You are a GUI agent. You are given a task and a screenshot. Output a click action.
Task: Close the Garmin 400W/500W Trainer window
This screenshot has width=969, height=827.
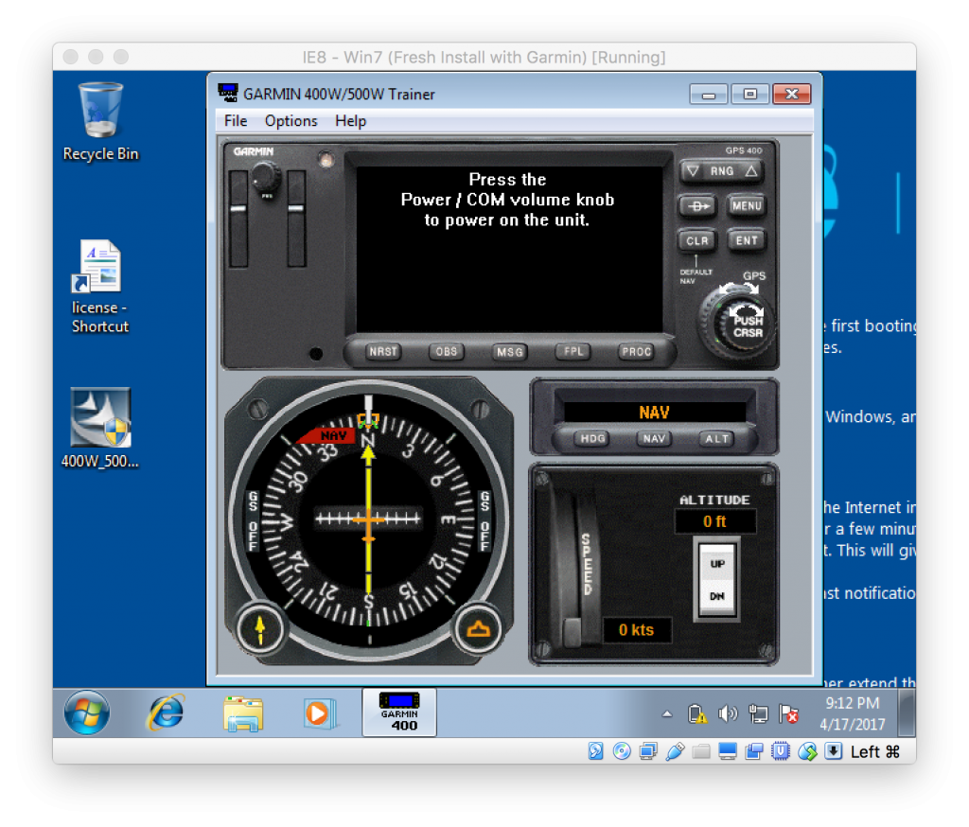point(792,95)
